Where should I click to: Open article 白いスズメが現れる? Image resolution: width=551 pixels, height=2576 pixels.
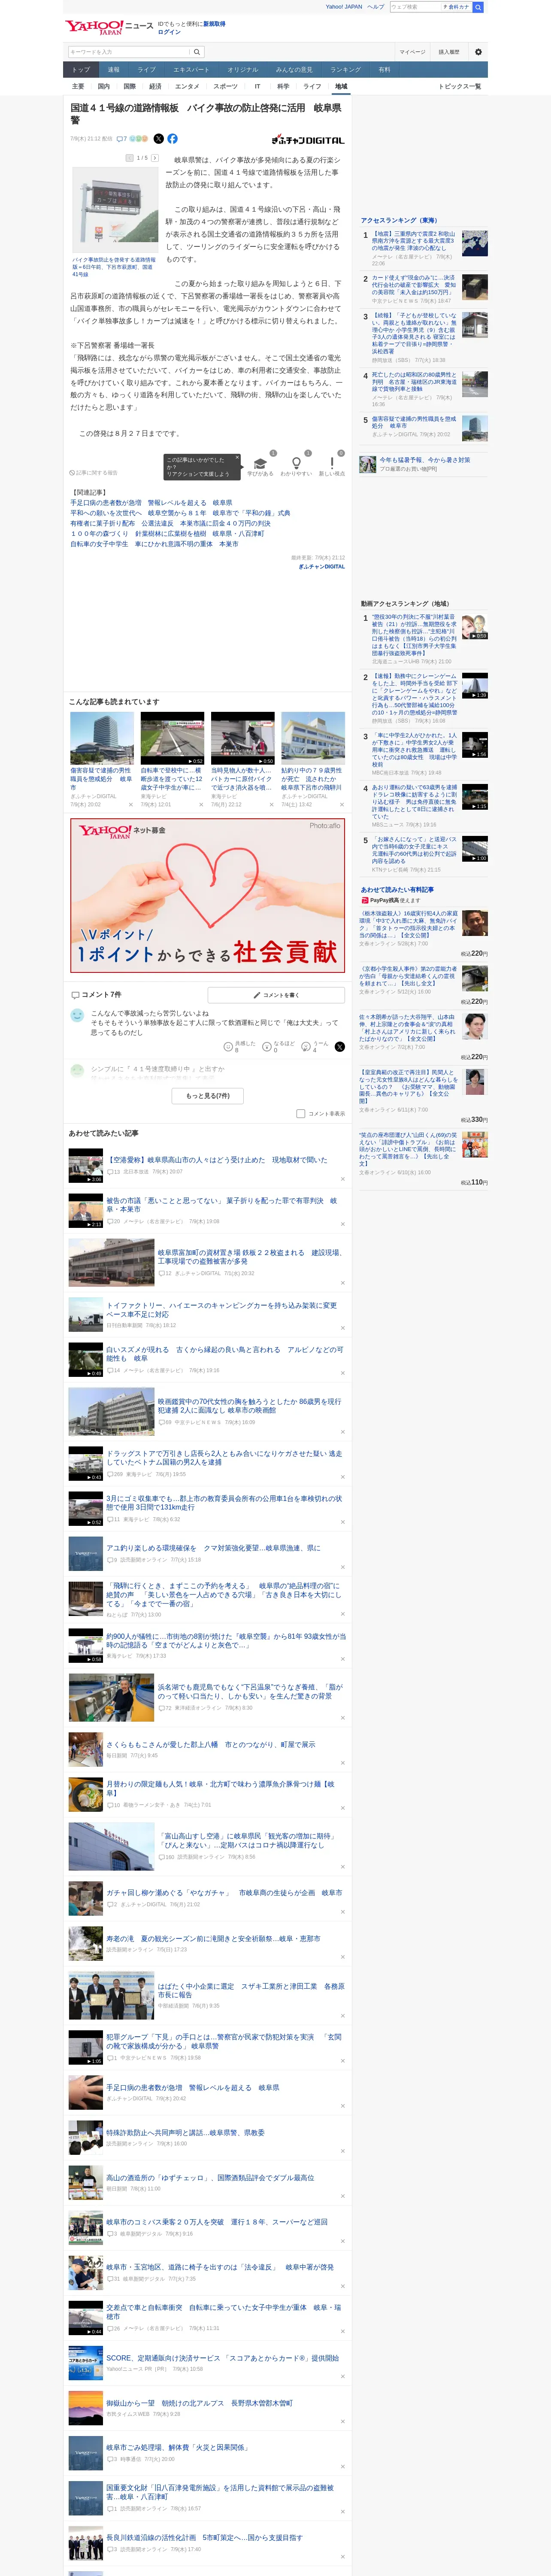point(224,1355)
